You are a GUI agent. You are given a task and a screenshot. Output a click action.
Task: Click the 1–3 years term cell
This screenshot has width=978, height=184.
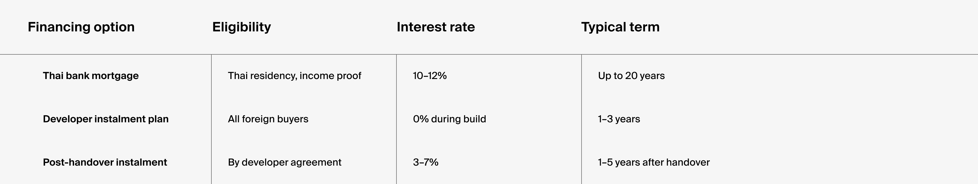point(618,119)
